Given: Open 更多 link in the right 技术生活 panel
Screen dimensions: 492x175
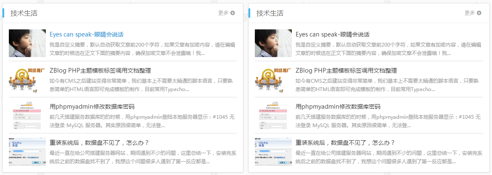Looking at the screenshot, I should 469,13.
